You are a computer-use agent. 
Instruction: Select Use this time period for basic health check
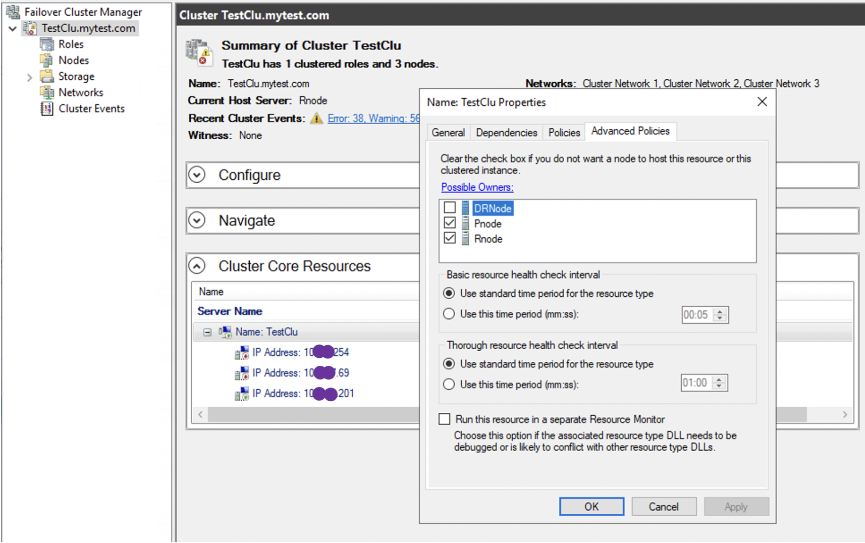click(449, 313)
